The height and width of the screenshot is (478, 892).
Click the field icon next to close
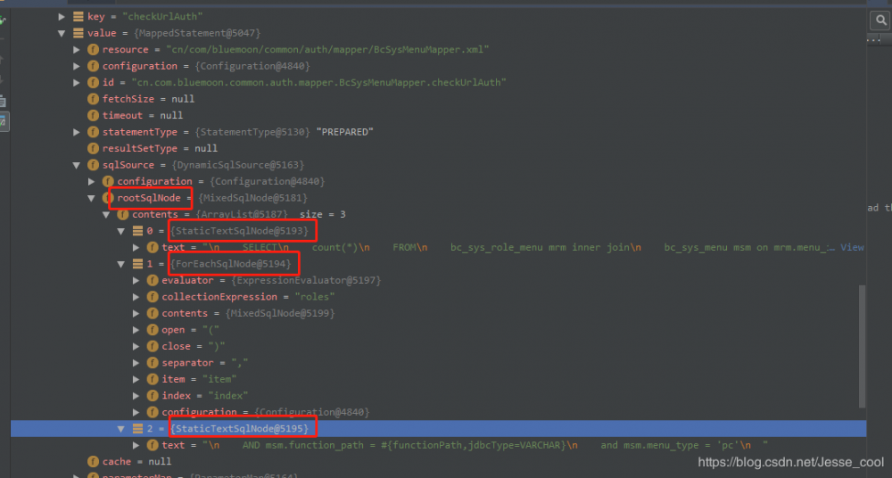[153, 347]
